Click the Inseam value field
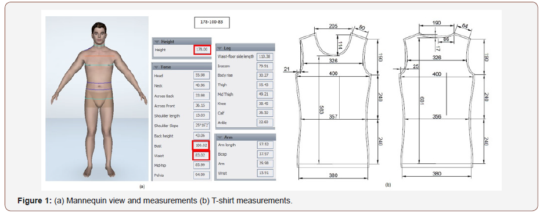The image size is (547, 215). pyautogui.click(x=265, y=66)
